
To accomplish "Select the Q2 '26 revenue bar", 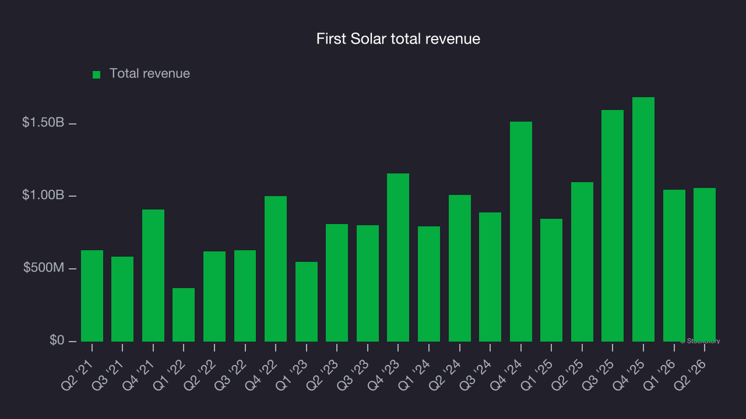I will pos(705,265).
